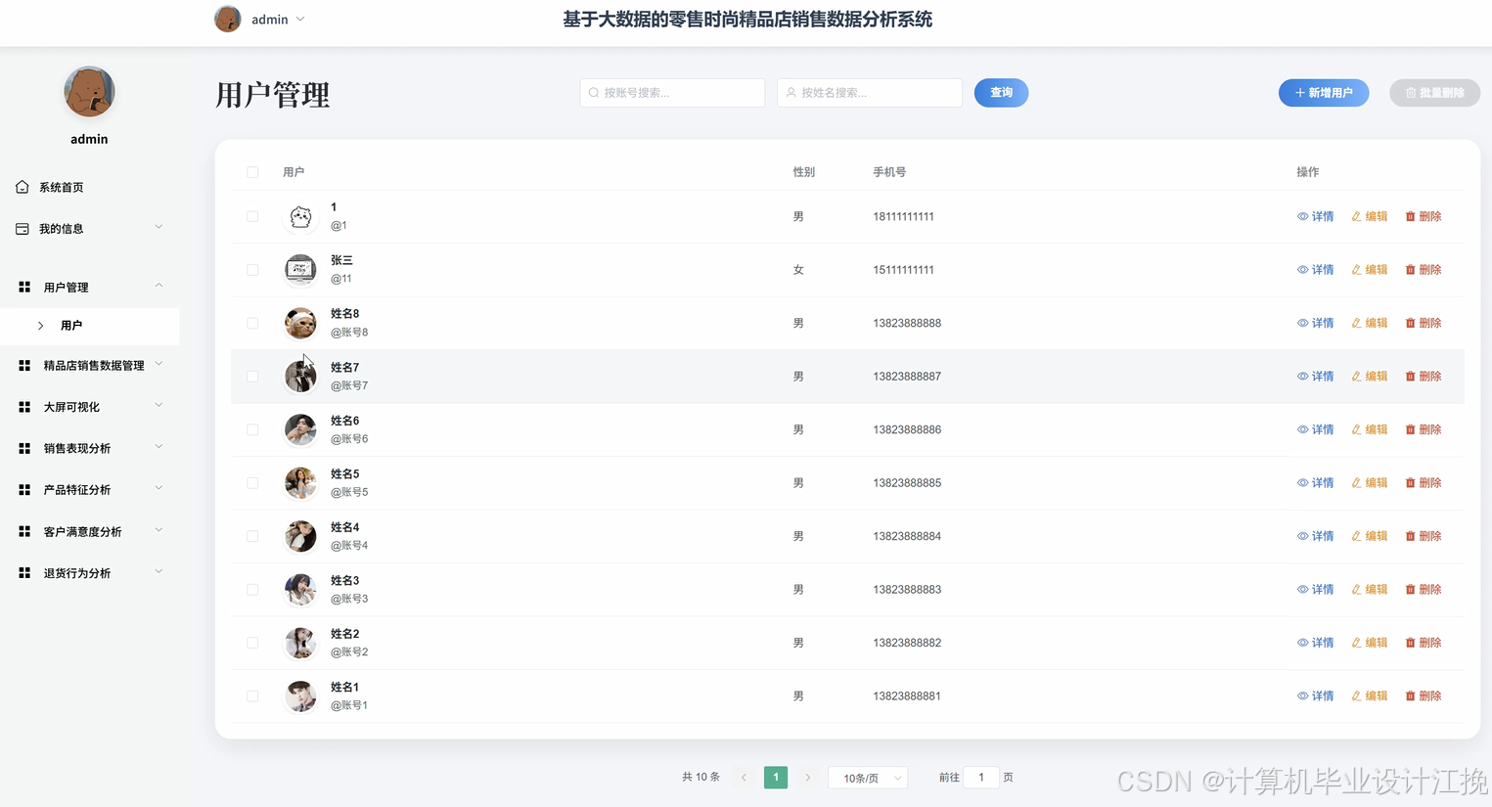Expand the 大屏可视化 chevron
1492x807 pixels.
coord(158,406)
